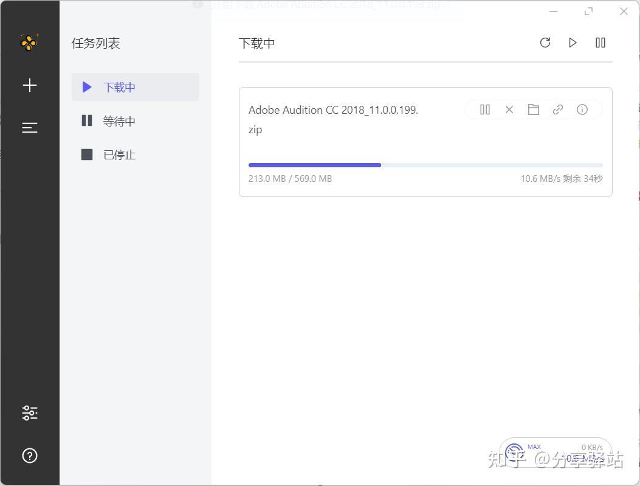The image size is (640, 486).
Task: Pause the Adobe Audition download task
Action: (485, 109)
